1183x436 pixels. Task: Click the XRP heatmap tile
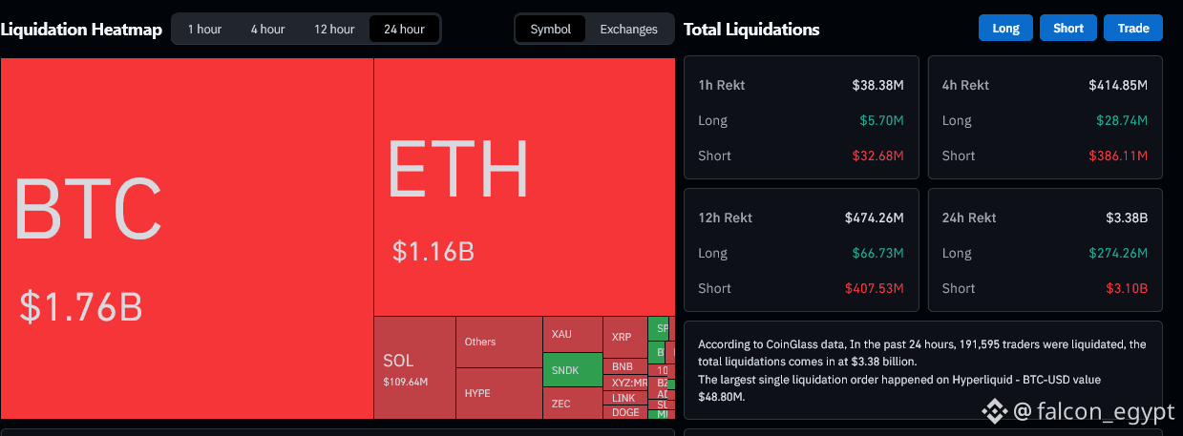[x=624, y=337]
